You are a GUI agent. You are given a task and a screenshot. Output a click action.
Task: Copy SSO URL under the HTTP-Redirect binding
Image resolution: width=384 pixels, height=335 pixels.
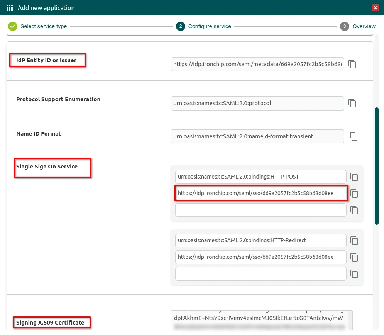click(x=354, y=257)
